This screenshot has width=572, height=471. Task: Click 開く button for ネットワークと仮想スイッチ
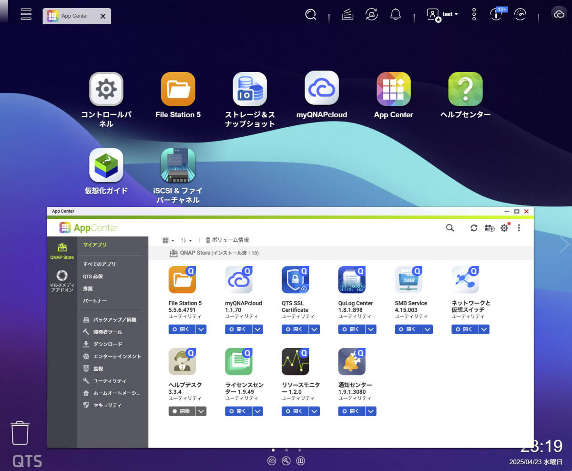[x=465, y=329]
